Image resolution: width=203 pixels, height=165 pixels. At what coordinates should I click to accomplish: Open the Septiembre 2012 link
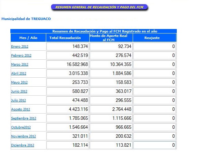click(23, 118)
